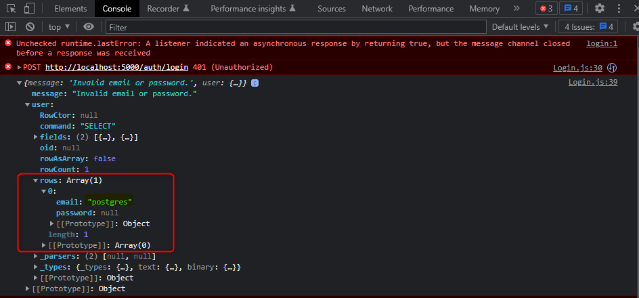The width and height of the screenshot is (639, 298).
Task: Open the three-dot DevTools menu
Action: coord(618,9)
